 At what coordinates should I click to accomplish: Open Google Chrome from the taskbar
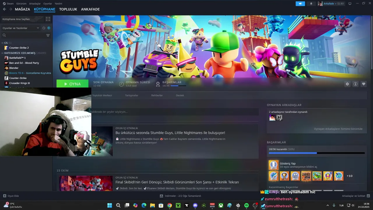(x=170, y=205)
